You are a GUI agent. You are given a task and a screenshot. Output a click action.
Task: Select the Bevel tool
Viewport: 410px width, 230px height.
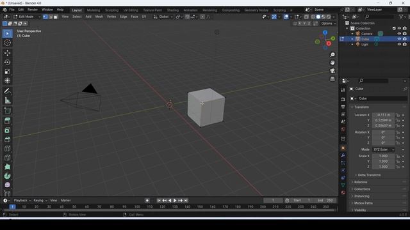tap(7, 139)
